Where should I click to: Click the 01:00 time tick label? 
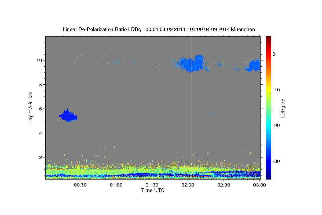[116, 185]
